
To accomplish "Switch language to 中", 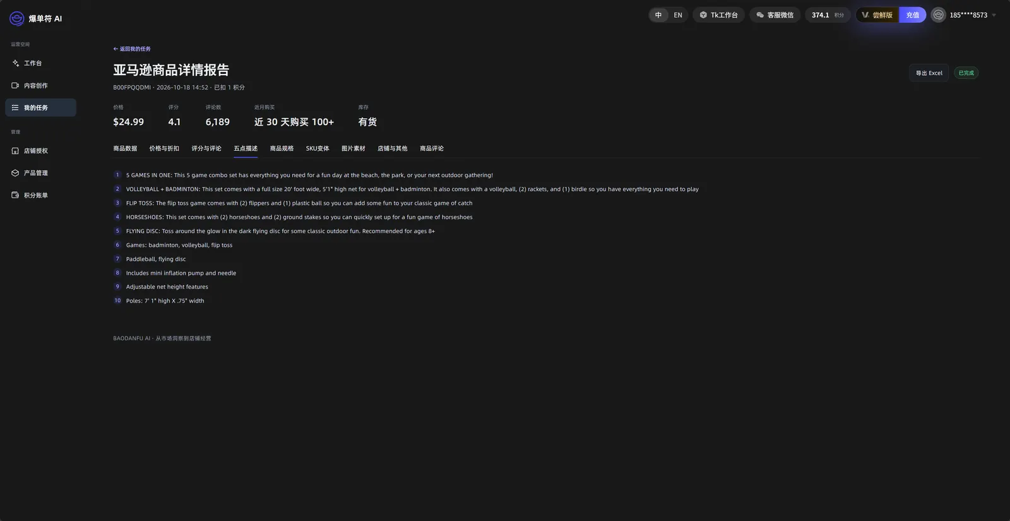I will pos(658,15).
